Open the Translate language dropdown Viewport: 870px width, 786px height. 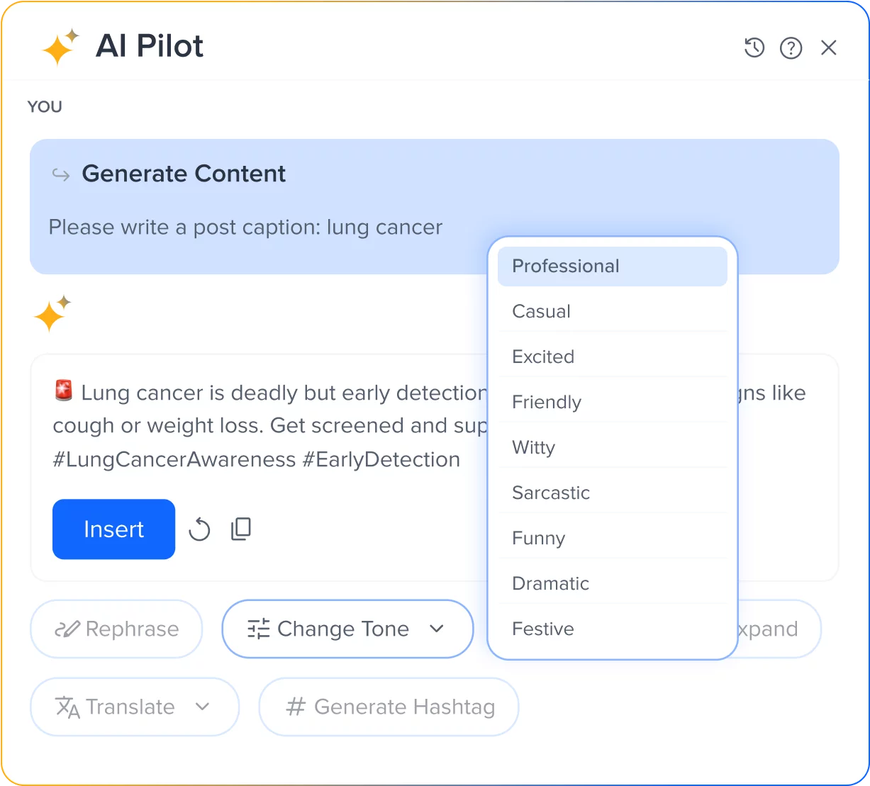[x=204, y=707]
